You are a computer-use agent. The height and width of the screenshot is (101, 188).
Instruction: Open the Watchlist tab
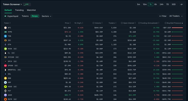point(31,10)
